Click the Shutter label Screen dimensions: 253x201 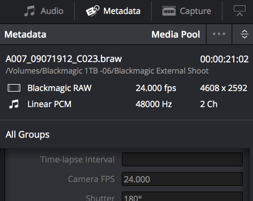click(100, 198)
